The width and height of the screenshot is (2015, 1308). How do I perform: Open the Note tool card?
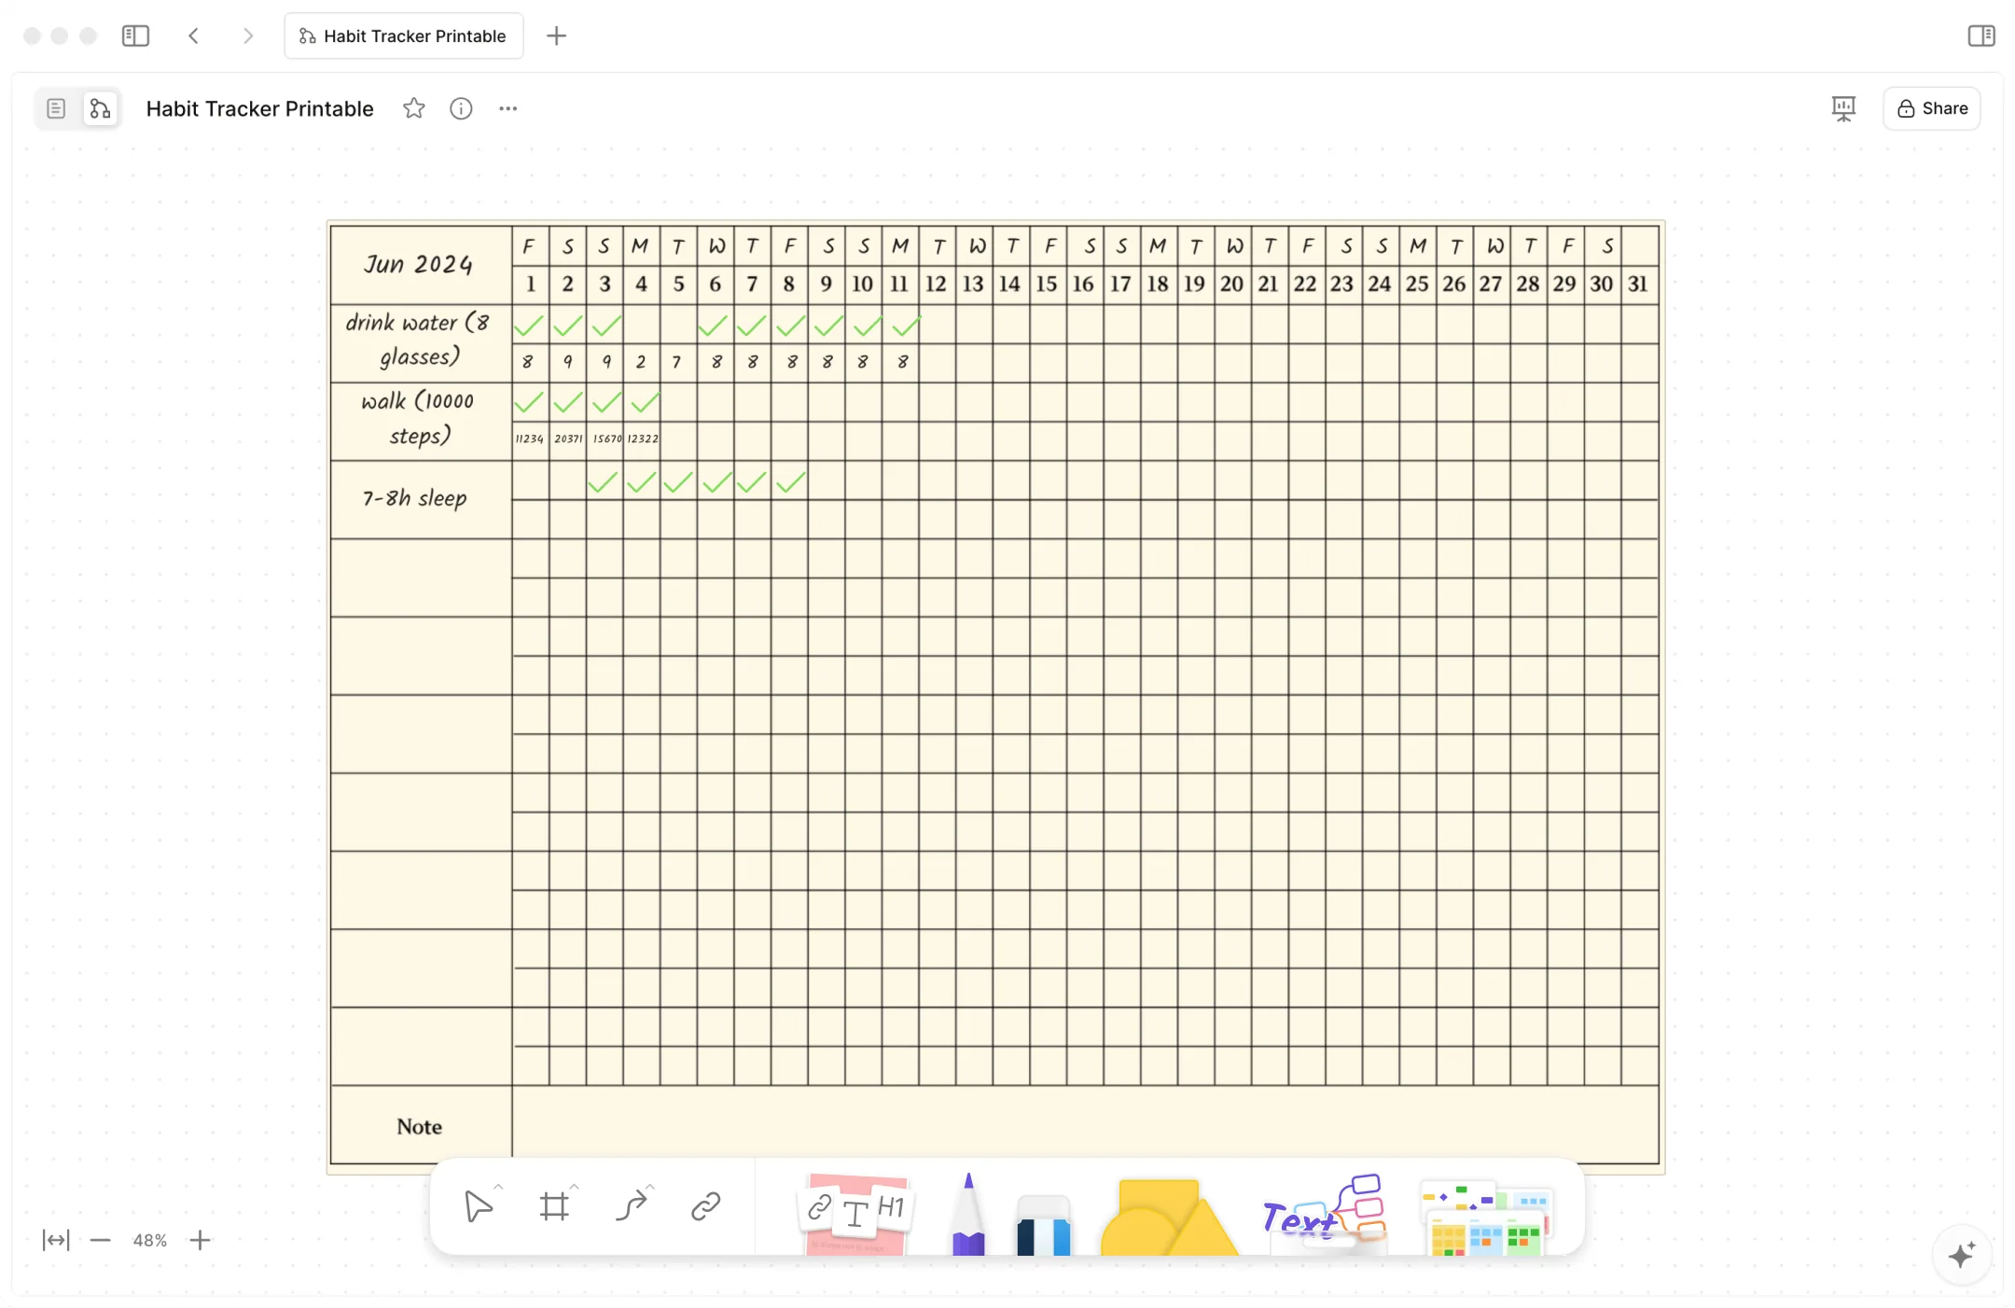(x=855, y=1213)
